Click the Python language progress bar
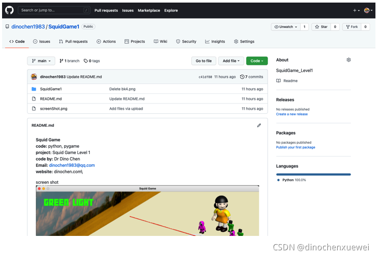 tap(313, 174)
